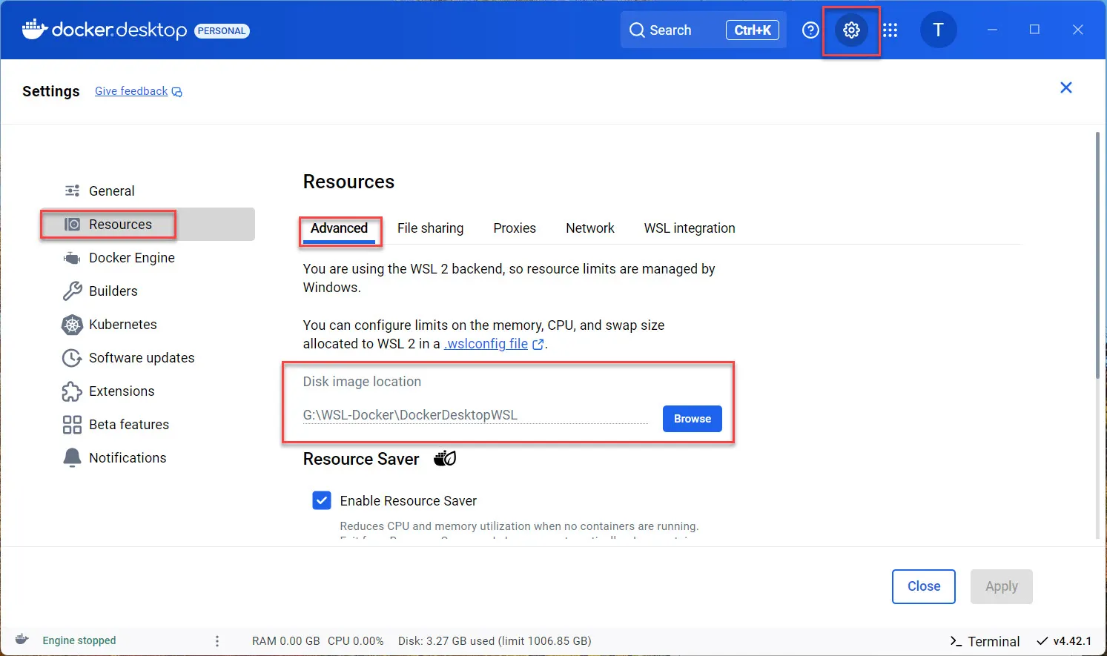1107x656 pixels.
Task: Open the WSL integration tab
Action: 689,228
